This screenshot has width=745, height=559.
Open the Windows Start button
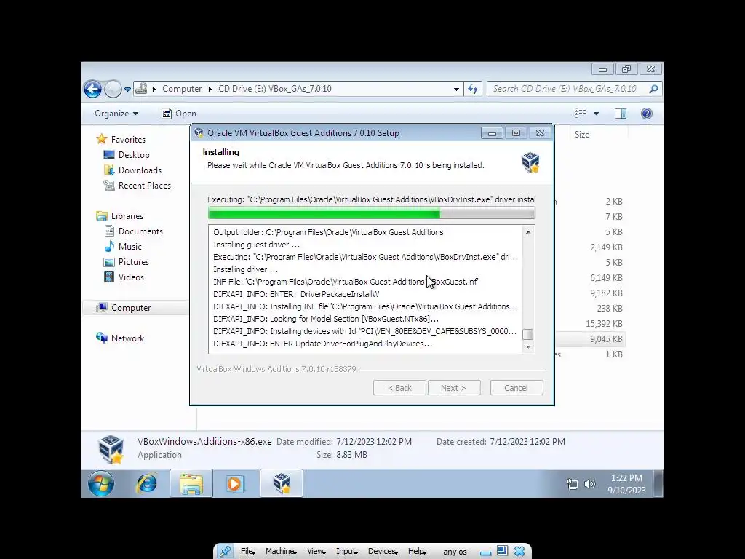100,484
